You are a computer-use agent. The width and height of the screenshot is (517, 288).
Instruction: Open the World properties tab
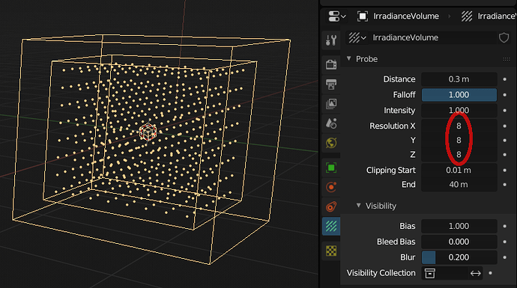[331, 143]
